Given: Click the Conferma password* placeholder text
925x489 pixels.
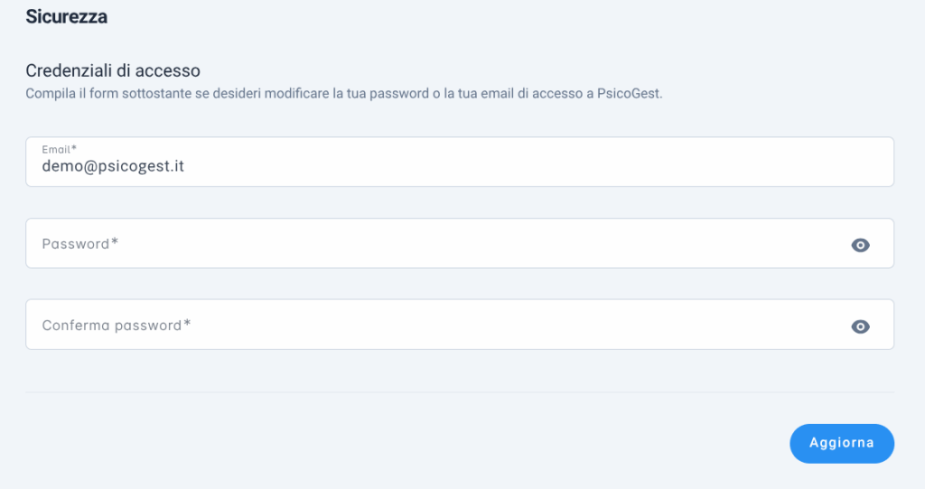Looking at the screenshot, I should (x=117, y=325).
